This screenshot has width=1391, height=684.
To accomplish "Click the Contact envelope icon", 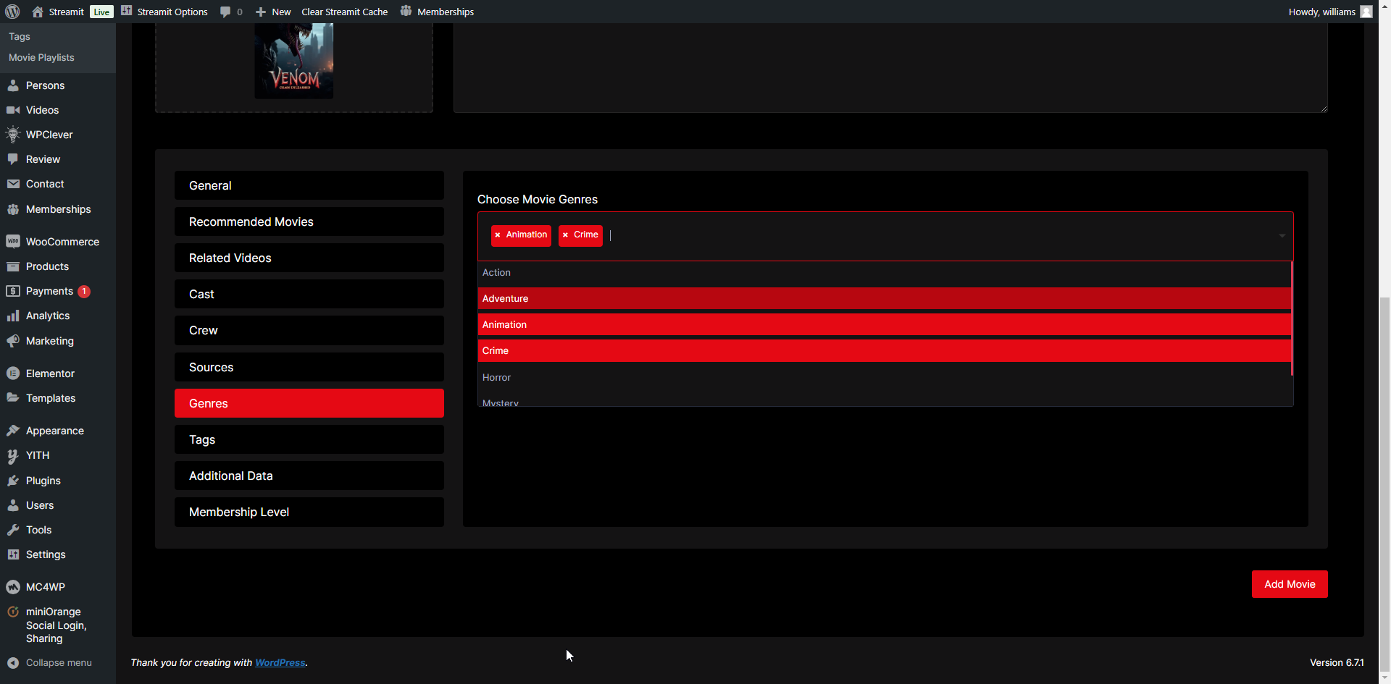I will (x=13, y=184).
